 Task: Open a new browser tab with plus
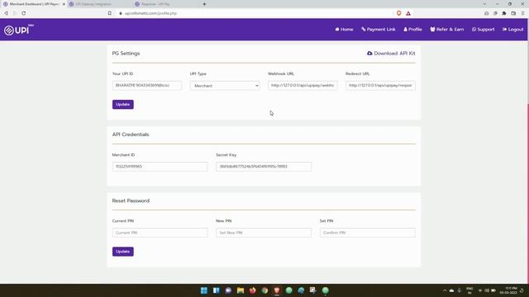coord(204,4)
